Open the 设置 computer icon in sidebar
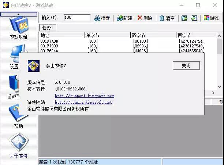The width and height of the screenshot is (224, 165). (18, 54)
